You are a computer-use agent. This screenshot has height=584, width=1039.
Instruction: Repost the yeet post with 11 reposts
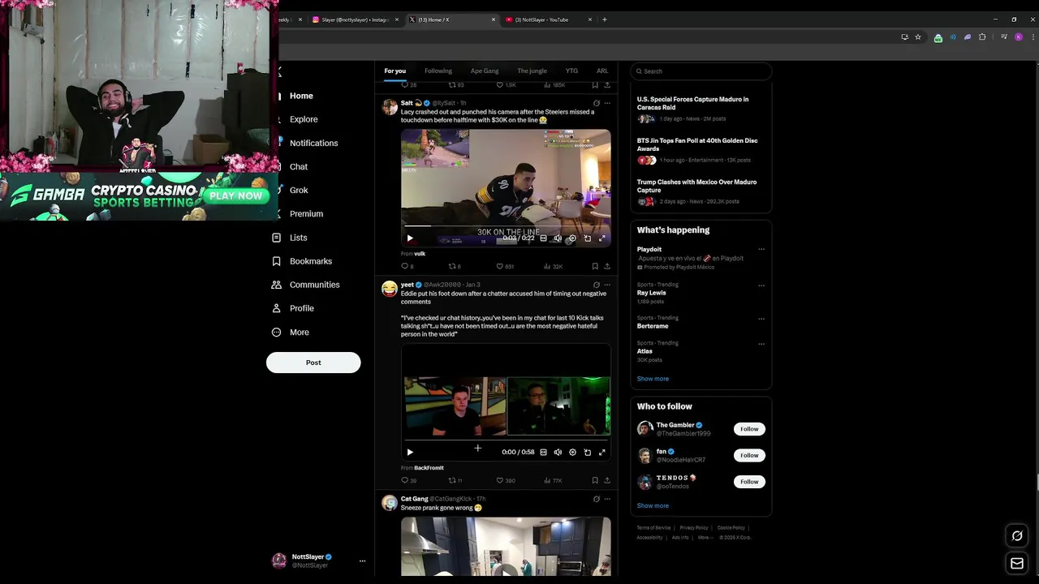coord(455,480)
